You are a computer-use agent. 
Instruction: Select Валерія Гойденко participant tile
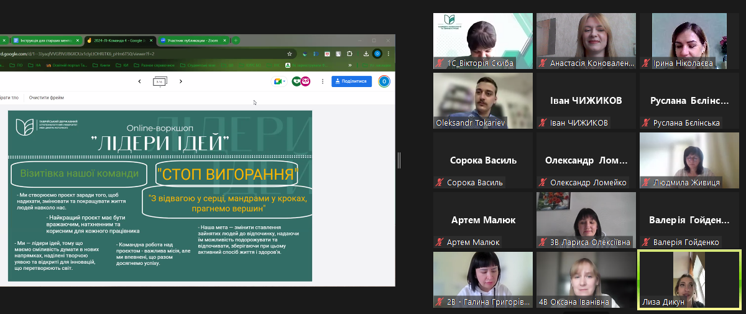689,220
